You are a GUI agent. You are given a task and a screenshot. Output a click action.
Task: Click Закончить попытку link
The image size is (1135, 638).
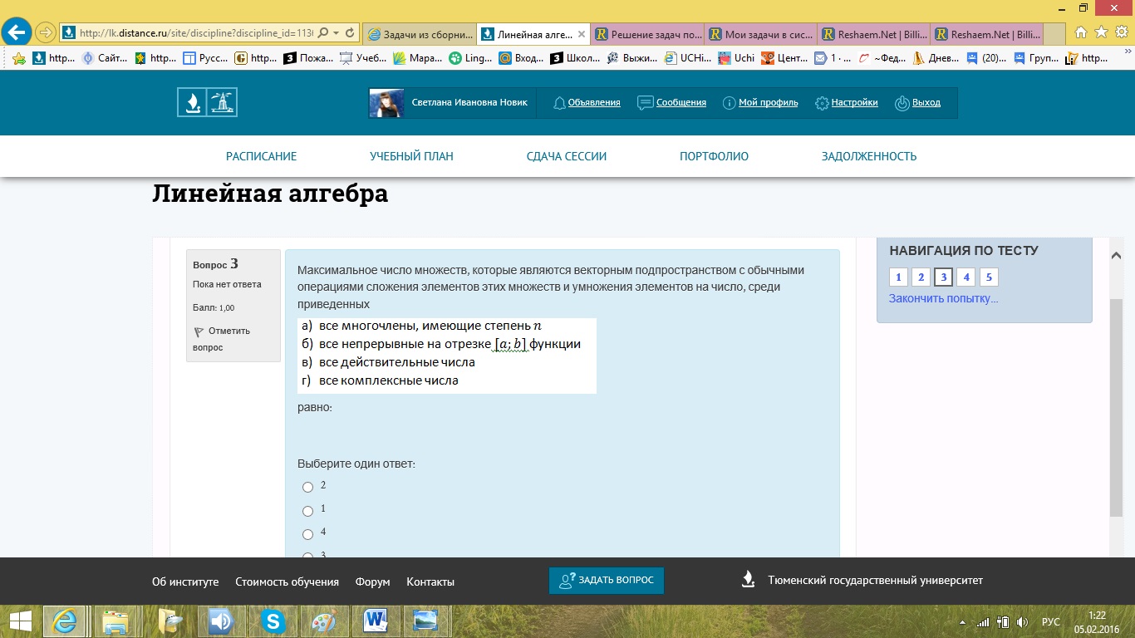pyautogui.click(x=943, y=298)
